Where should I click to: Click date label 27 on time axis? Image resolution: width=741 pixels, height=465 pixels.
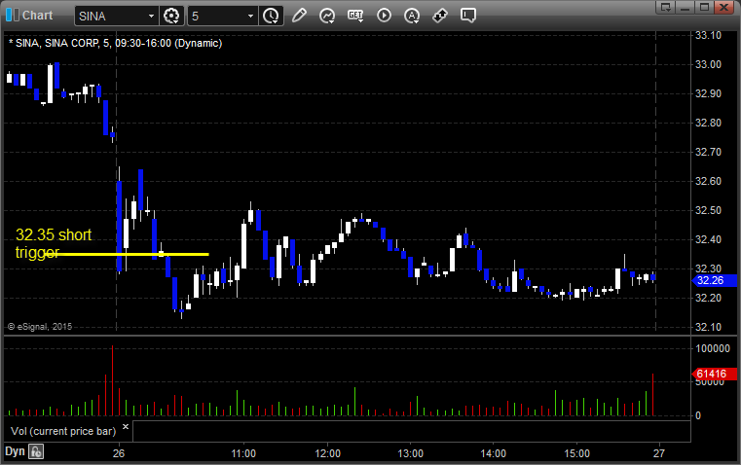click(x=659, y=453)
